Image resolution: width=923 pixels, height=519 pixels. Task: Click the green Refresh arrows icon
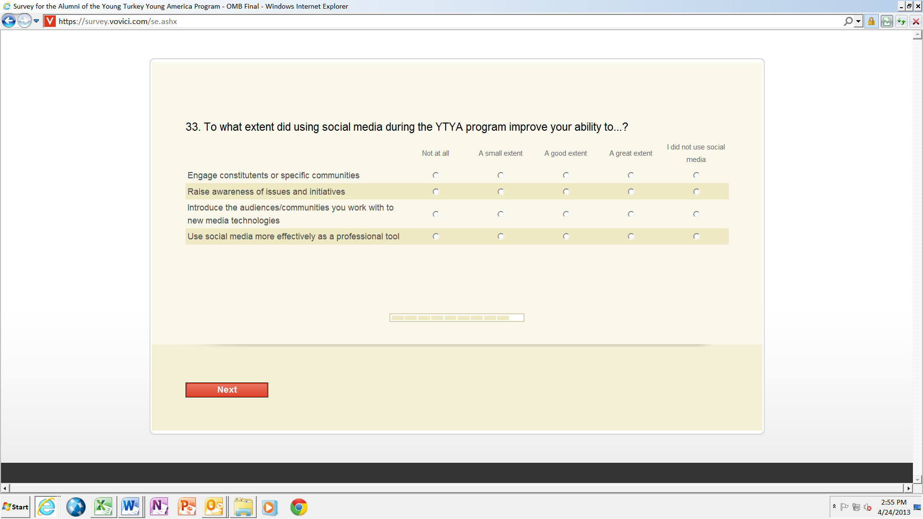pos(901,22)
